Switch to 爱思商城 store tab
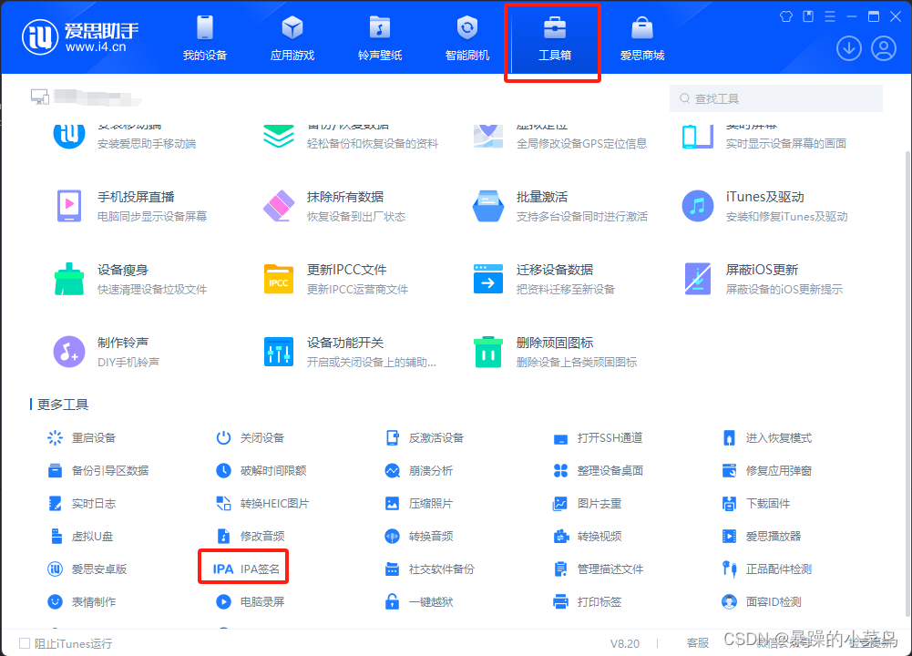Viewport: 912px width, 656px height. click(642, 38)
